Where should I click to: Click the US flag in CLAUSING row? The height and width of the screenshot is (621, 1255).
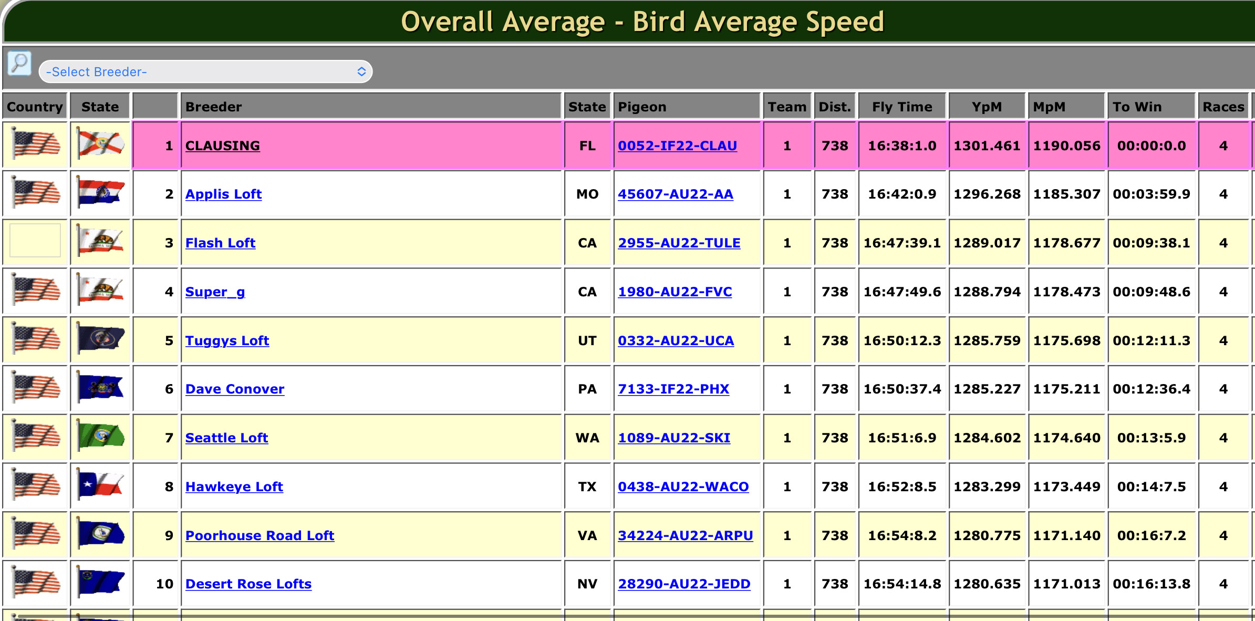coord(35,144)
